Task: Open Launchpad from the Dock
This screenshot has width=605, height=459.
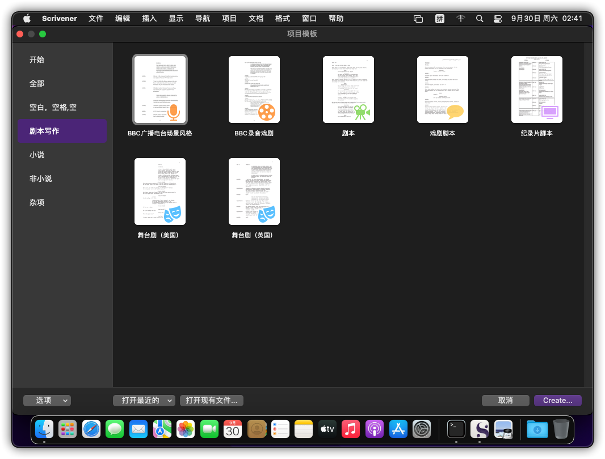Action: click(x=68, y=429)
